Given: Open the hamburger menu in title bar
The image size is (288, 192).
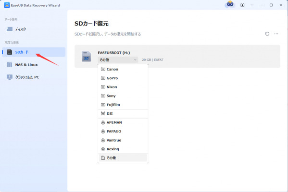Looking at the screenshot, I should point(252,5).
